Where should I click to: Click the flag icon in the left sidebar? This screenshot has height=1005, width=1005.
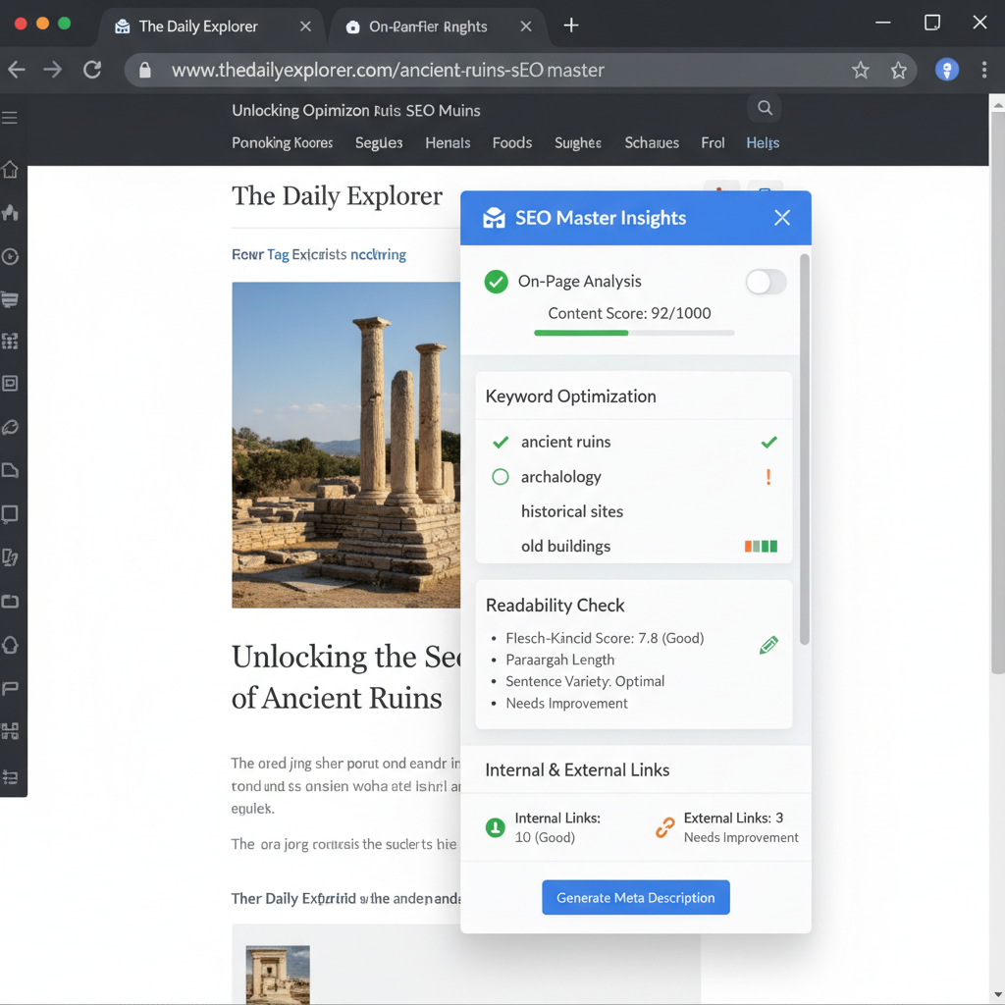[x=10, y=688]
